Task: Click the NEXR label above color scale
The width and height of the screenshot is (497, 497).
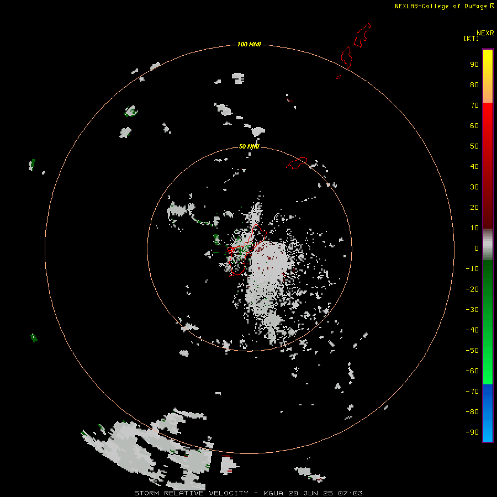Action: coord(485,33)
